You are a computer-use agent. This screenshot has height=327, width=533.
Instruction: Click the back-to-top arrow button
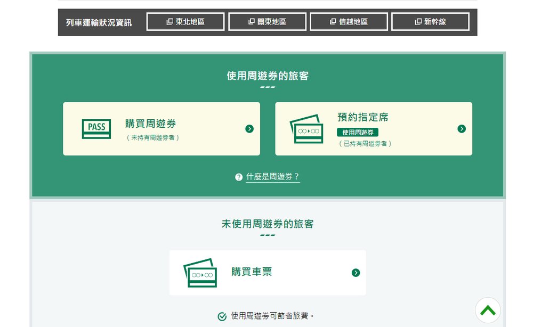[487, 309]
